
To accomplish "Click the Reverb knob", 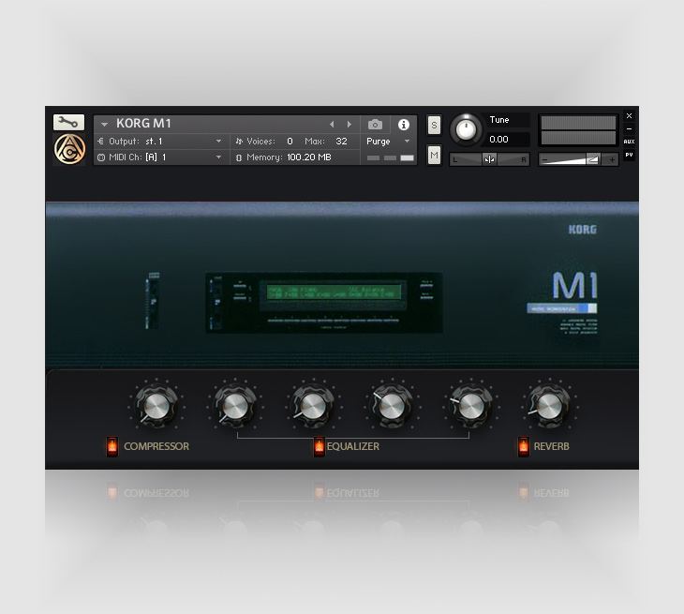I will (x=549, y=406).
